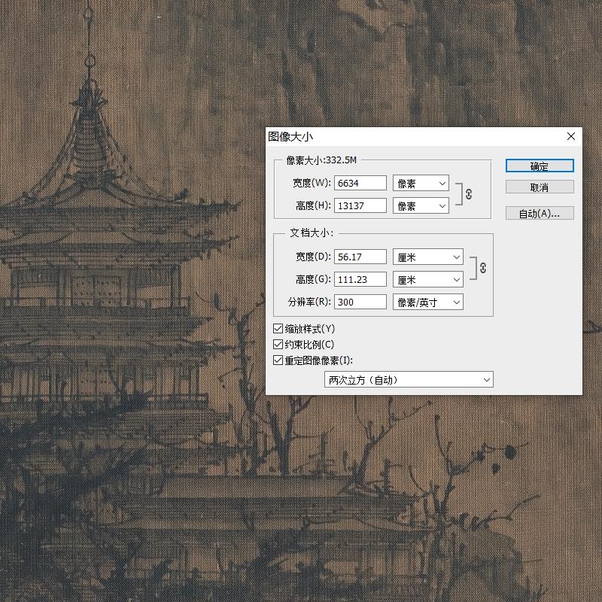Image resolution: width=602 pixels, height=602 pixels.
Task: Click the document 高度(G) field showing 111.23
Action: point(360,279)
